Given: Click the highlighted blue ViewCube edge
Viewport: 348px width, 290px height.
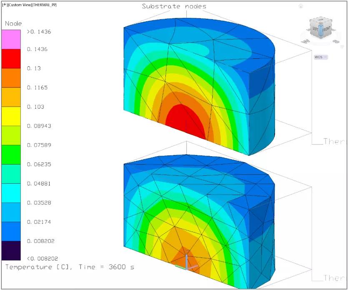Looking at the screenshot, I should tap(320, 30).
